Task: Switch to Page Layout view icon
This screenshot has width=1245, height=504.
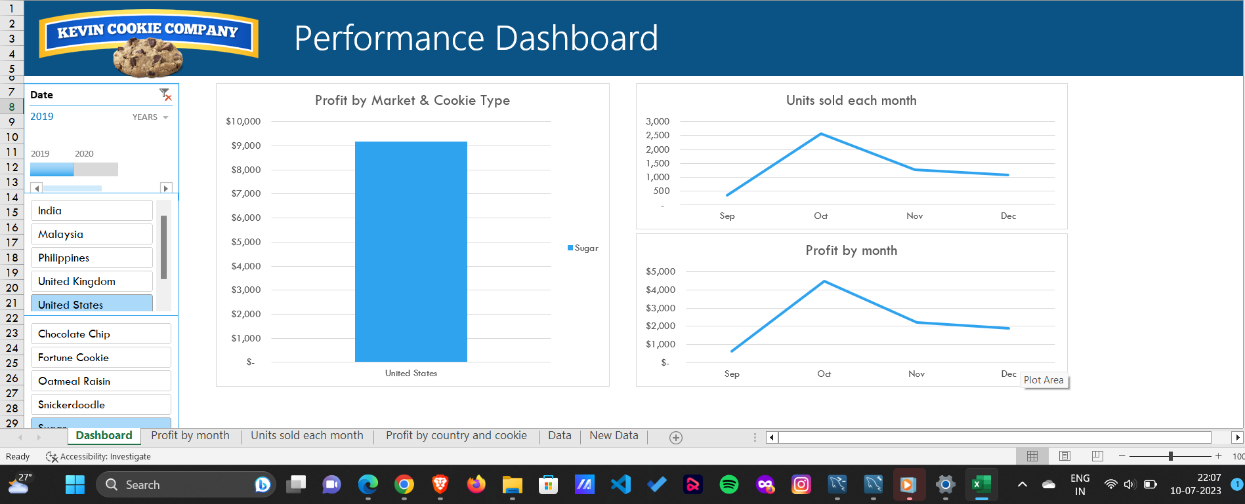Action: coord(1065,456)
